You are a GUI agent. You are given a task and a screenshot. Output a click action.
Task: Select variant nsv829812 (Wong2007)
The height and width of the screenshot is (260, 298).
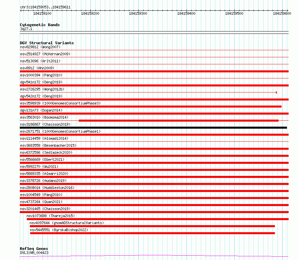pyautogui.click(x=40, y=47)
